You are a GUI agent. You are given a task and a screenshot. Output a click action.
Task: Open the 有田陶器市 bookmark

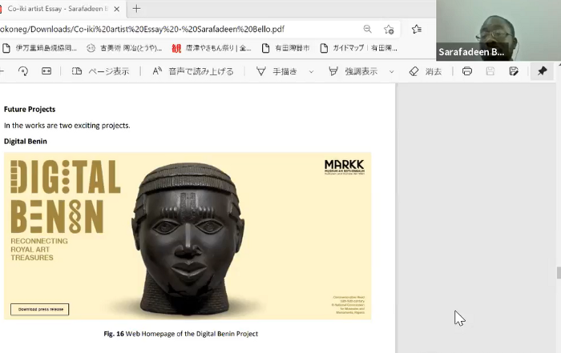click(x=285, y=48)
